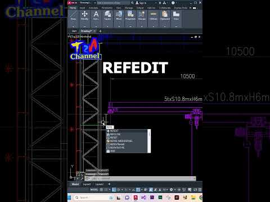Expand the Modify panel dropdown arrow
The height and width of the screenshot is (202, 270).
[x=84, y=26]
